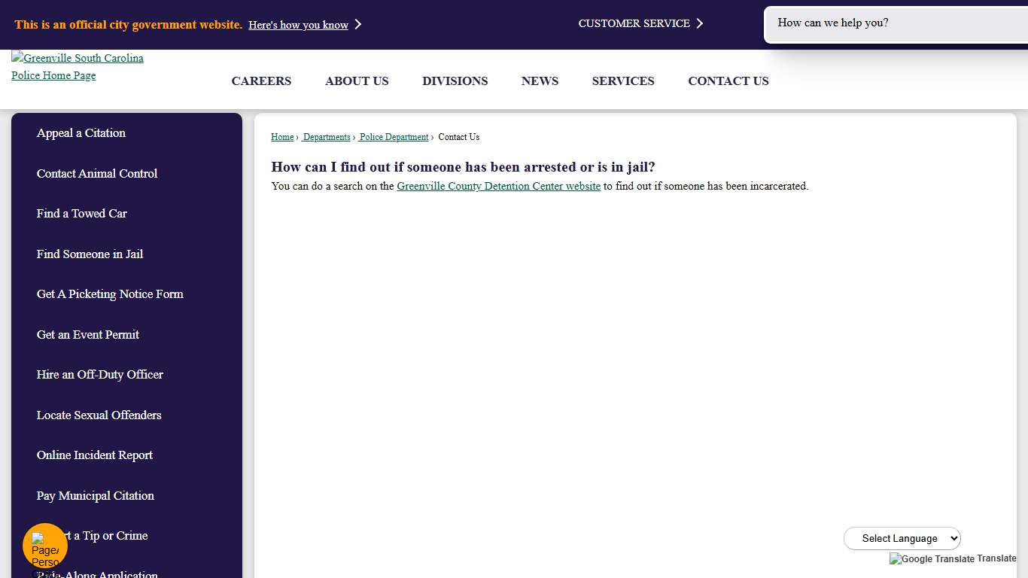1028x578 pixels.
Task: Open the About Us menu
Action: [357, 81]
